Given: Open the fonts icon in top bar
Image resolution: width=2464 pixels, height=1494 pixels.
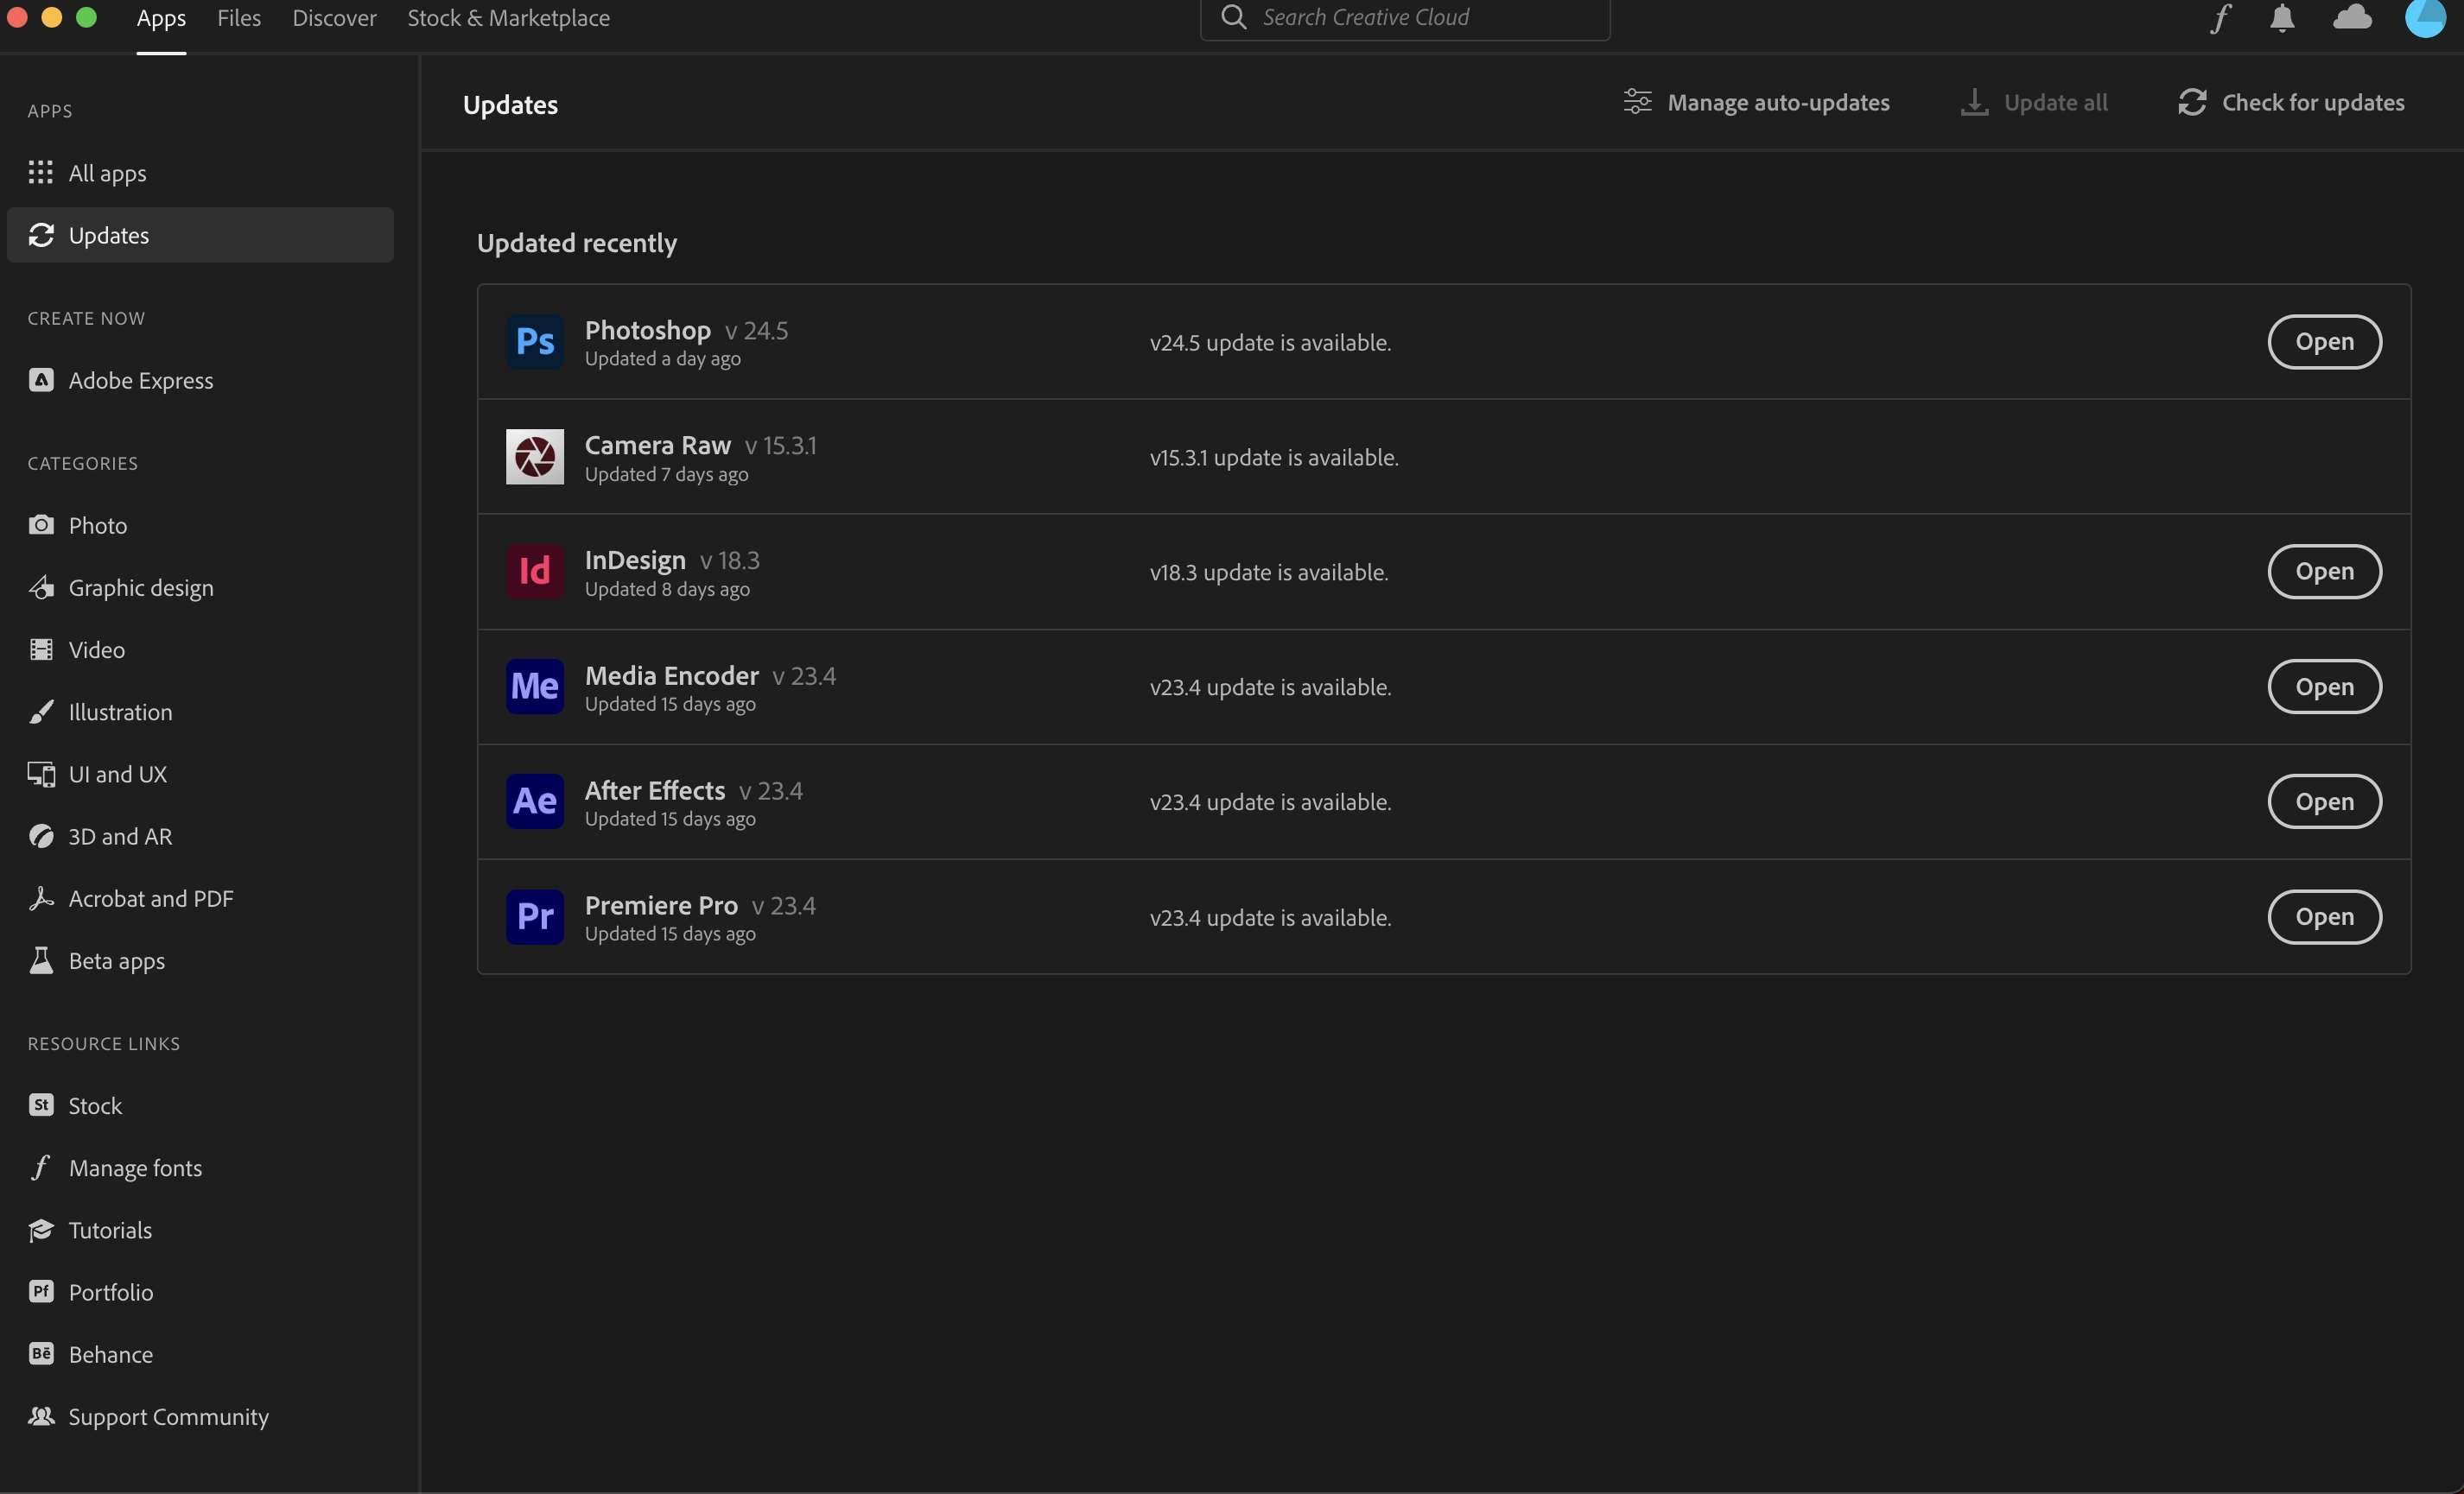Looking at the screenshot, I should click(2221, 18).
